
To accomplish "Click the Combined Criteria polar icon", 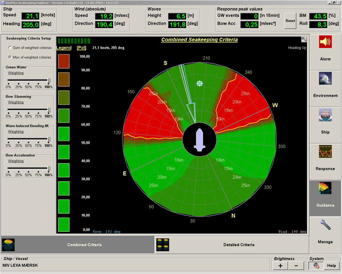I will [8, 245].
